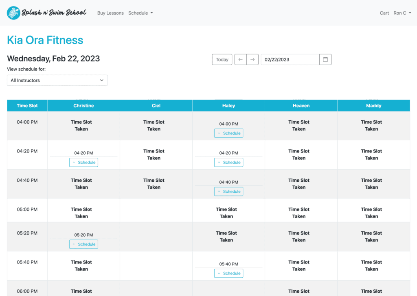
Task: Schedule Haley's 04:00 PM slot
Action: tap(228, 133)
